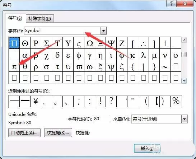Viewport: 196px width, 159px height.
Task: Select recent enumeration comma 、
Action: click(68, 101)
